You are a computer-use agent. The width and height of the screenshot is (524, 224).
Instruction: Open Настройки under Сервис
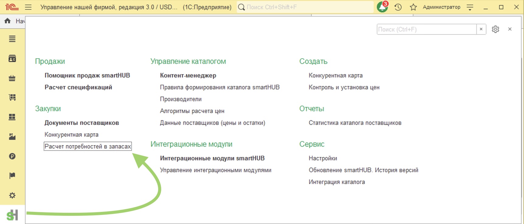point(323,158)
